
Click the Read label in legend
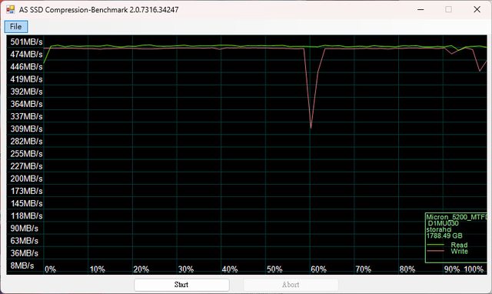coord(459,245)
